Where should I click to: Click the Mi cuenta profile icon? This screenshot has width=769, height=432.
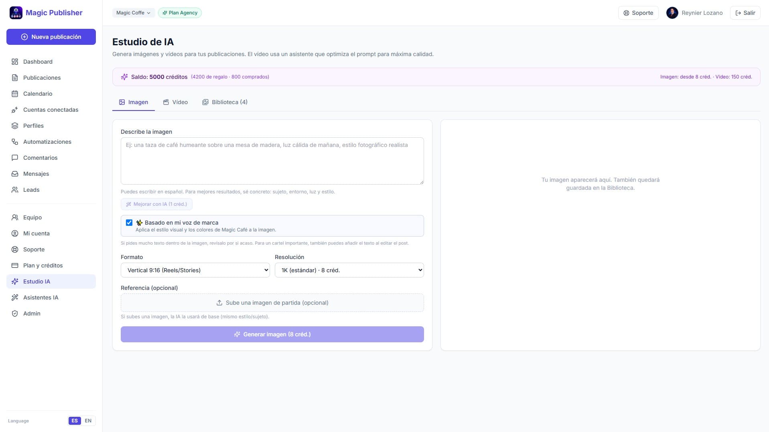[15, 233]
